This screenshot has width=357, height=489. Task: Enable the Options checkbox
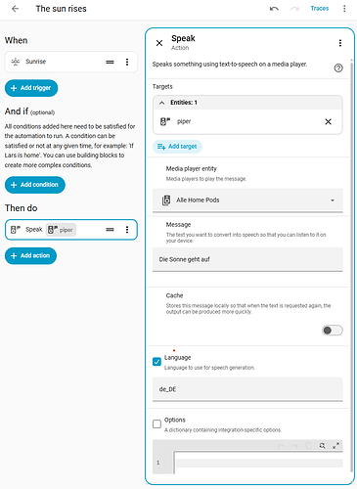(156, 423)
